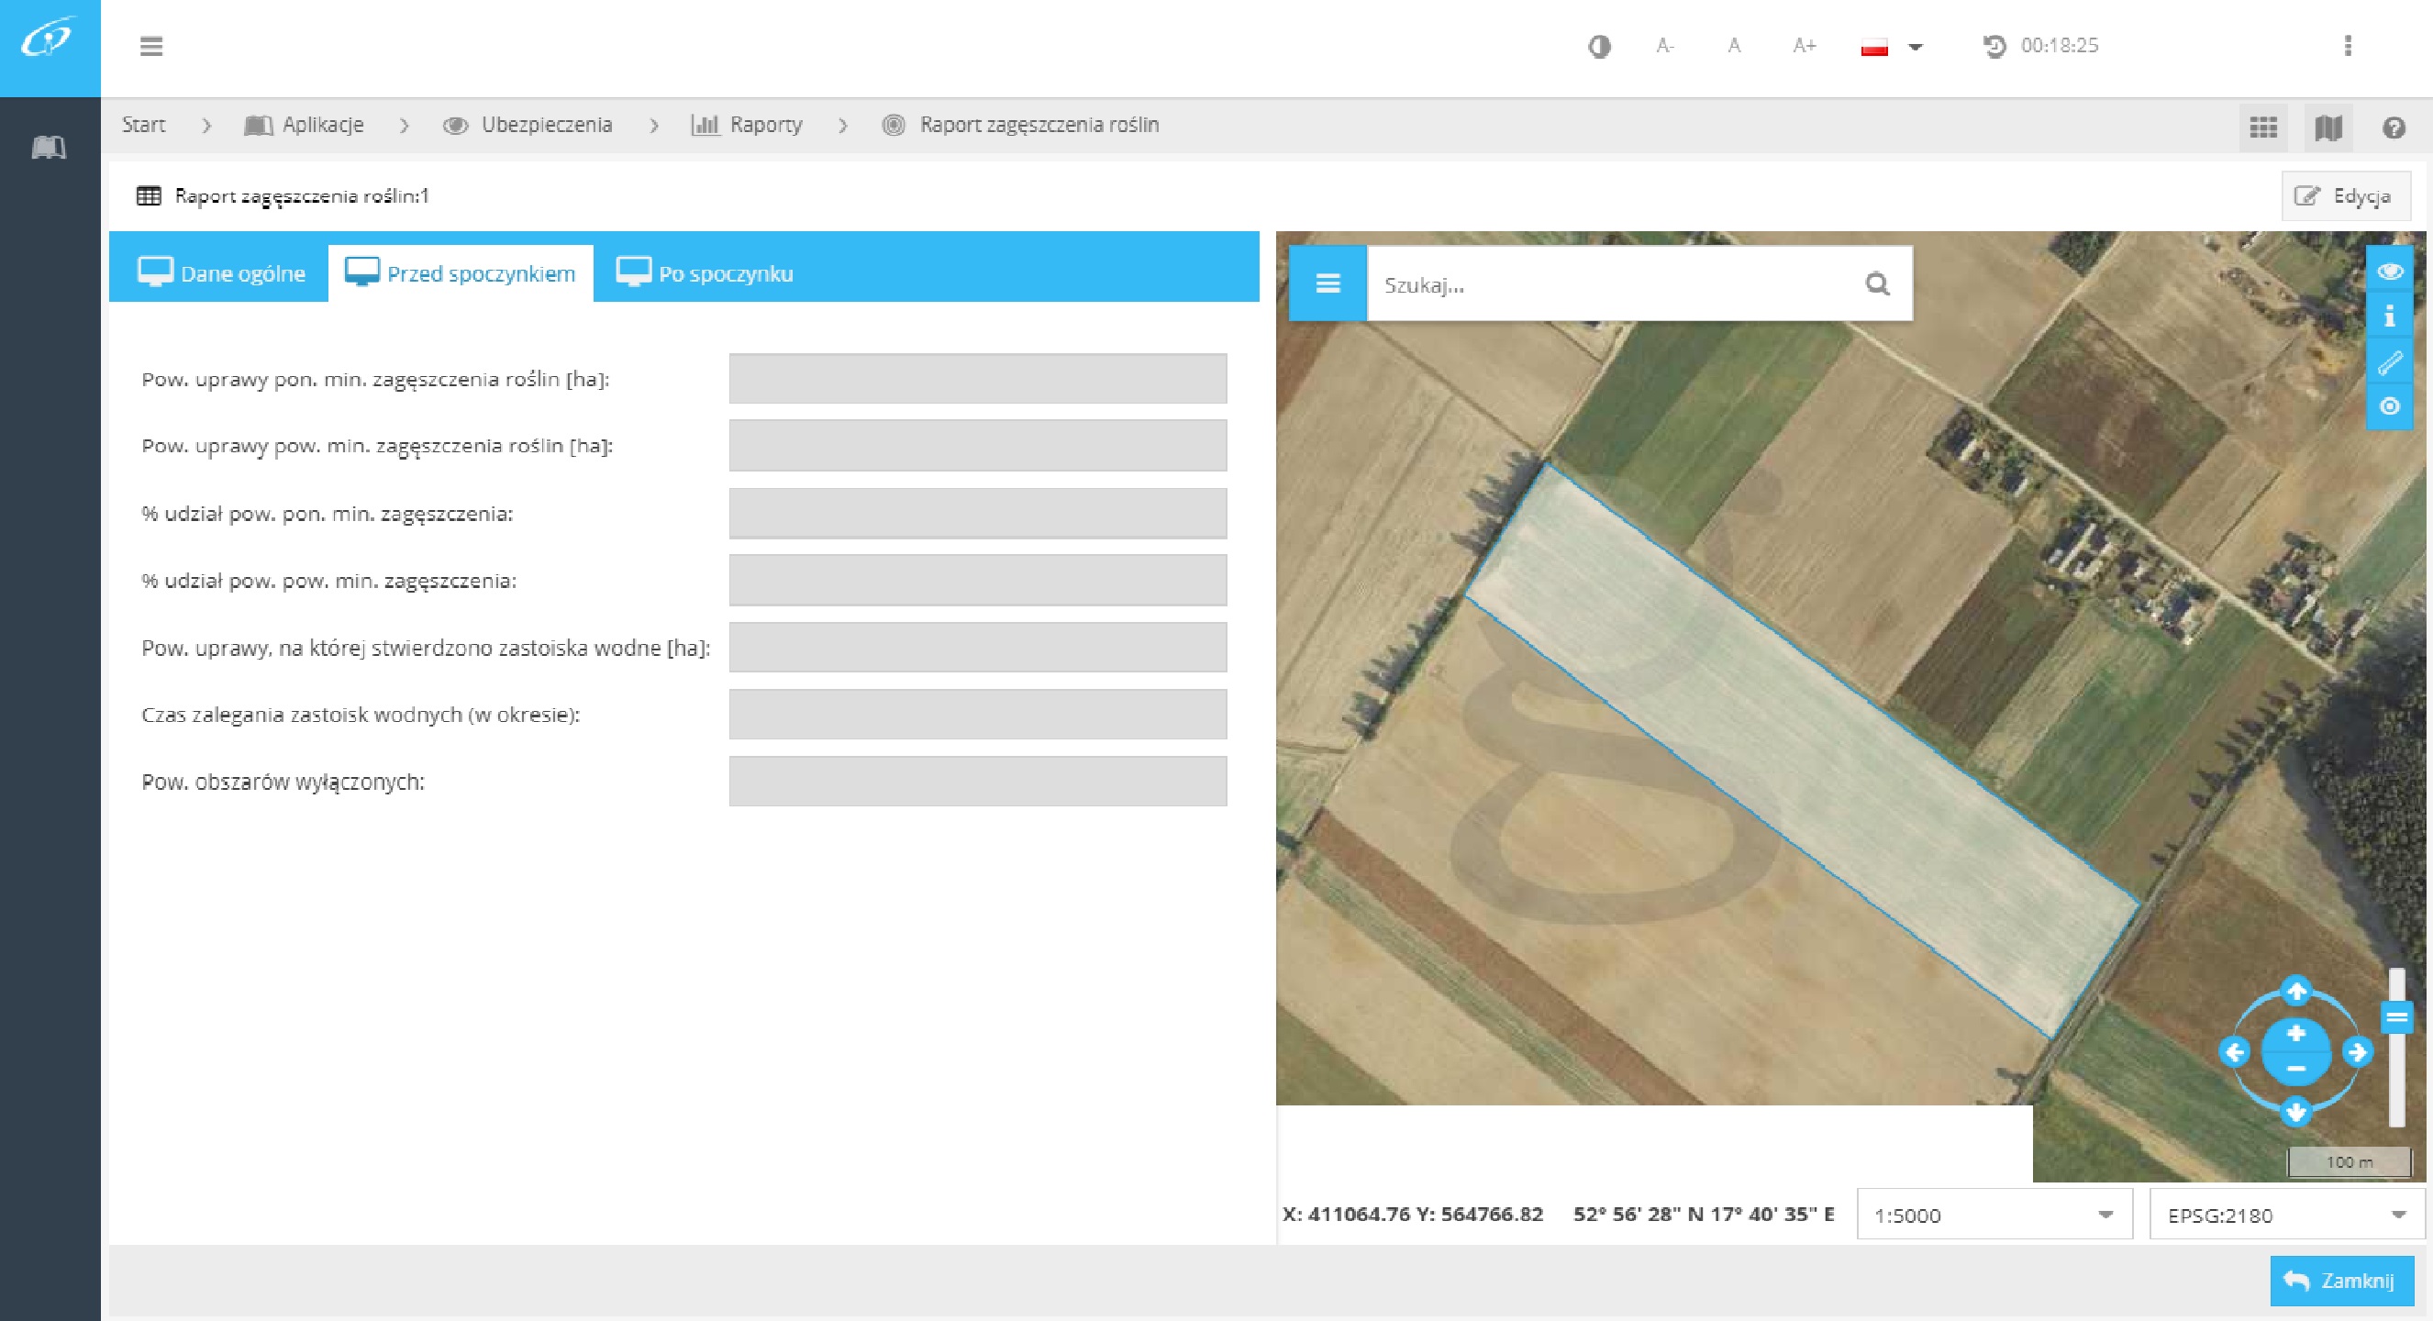Switch to the Po spoczynku tab
The width and height of the screenshot is (2433, 1321).
coord(705,273)
